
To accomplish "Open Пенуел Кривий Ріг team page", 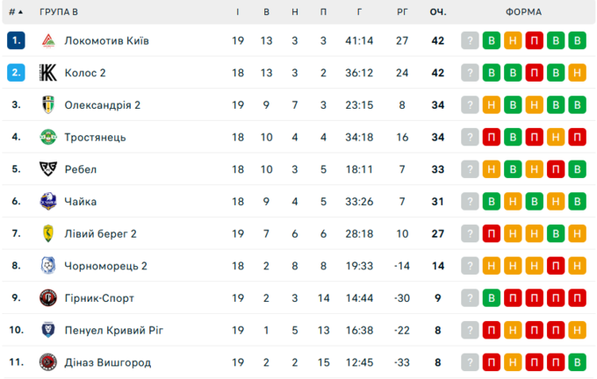I will tap(113, 330).
